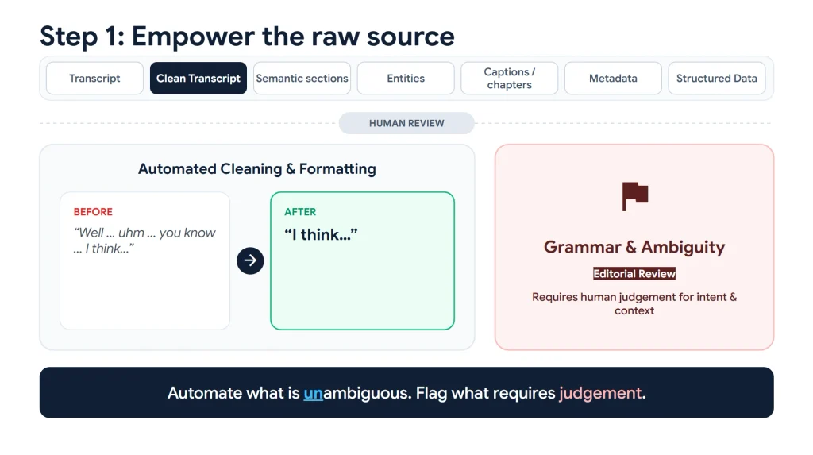Image resolution: width=813 pixels, height=455 pixels.
Task: Click the 'Automated Cleaning & Formatting' title
Action: [x=257, y=168]
